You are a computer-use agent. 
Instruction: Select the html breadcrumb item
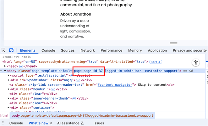tap(4, 115)
